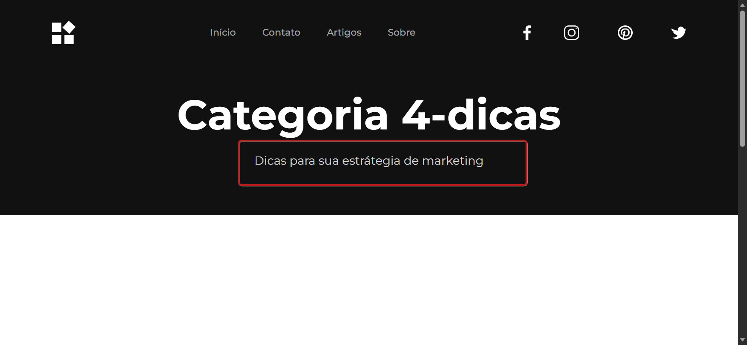This screenshot has height=345, width=747.
Task: Open the Sobre navigation link
Action: tap(401, 32)
